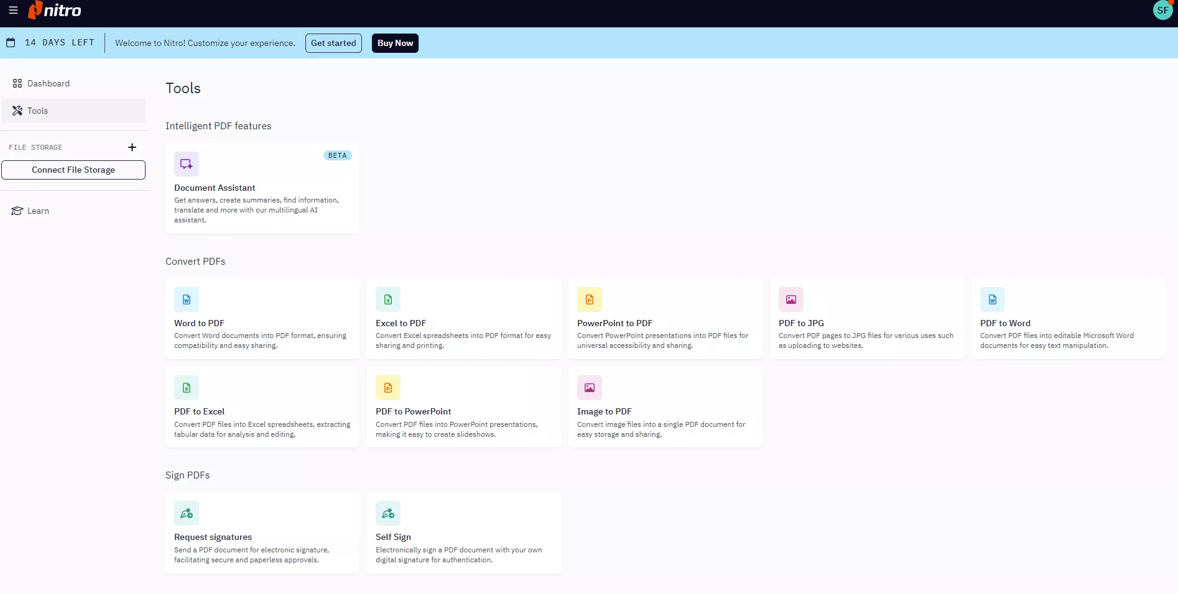Open the PDF to JPG title
This screenshot has height=594, width=1178.
(x=801, y=323)
